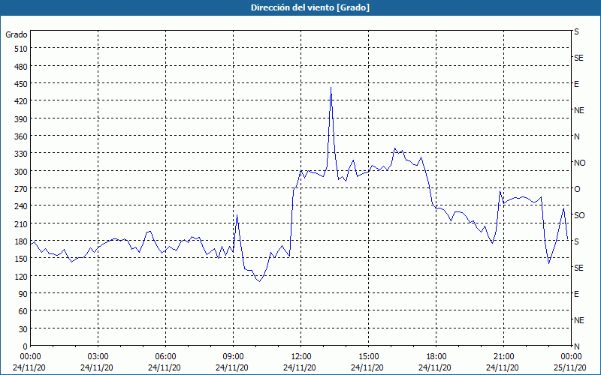Click the line's lowest dip after 09:00
The width and height of the screenshot is (601, 375).
click(x=259, y=281)
